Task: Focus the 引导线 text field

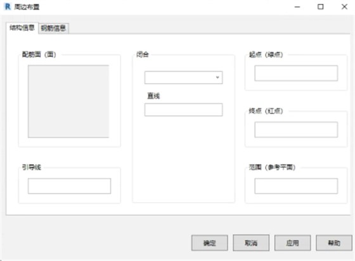Action: tap(70, 186)
